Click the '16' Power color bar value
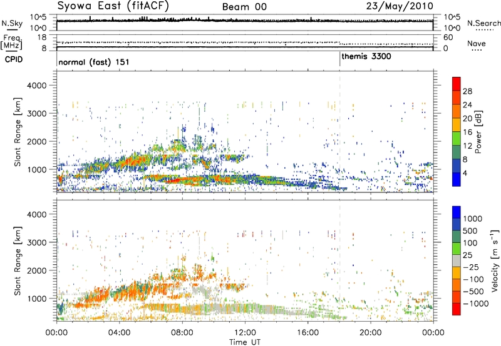This screenshot has height=346, width=501. pos(467,132)
